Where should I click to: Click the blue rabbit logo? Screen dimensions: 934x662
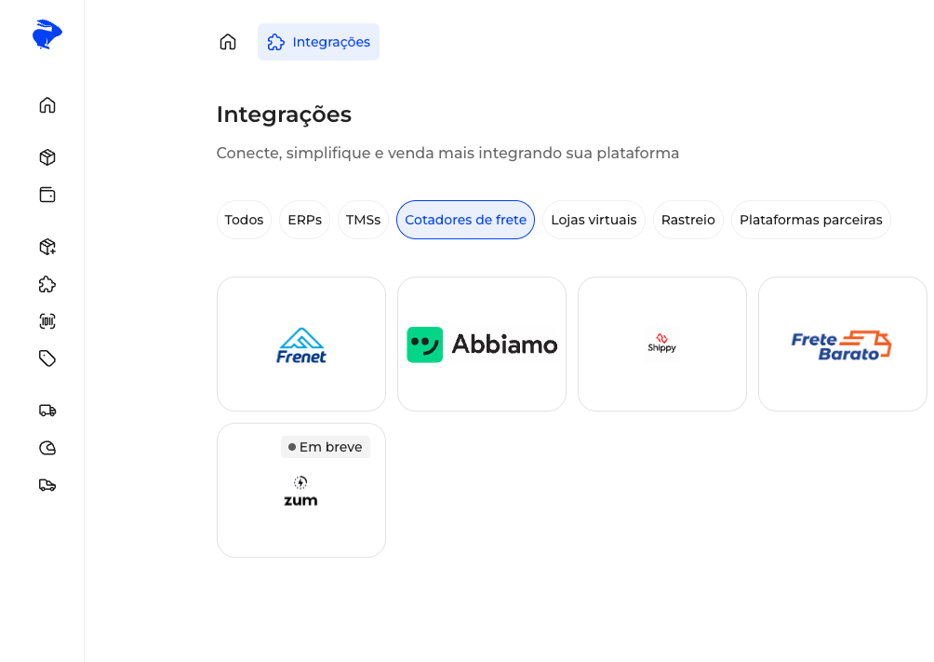(x=47, y=34)
